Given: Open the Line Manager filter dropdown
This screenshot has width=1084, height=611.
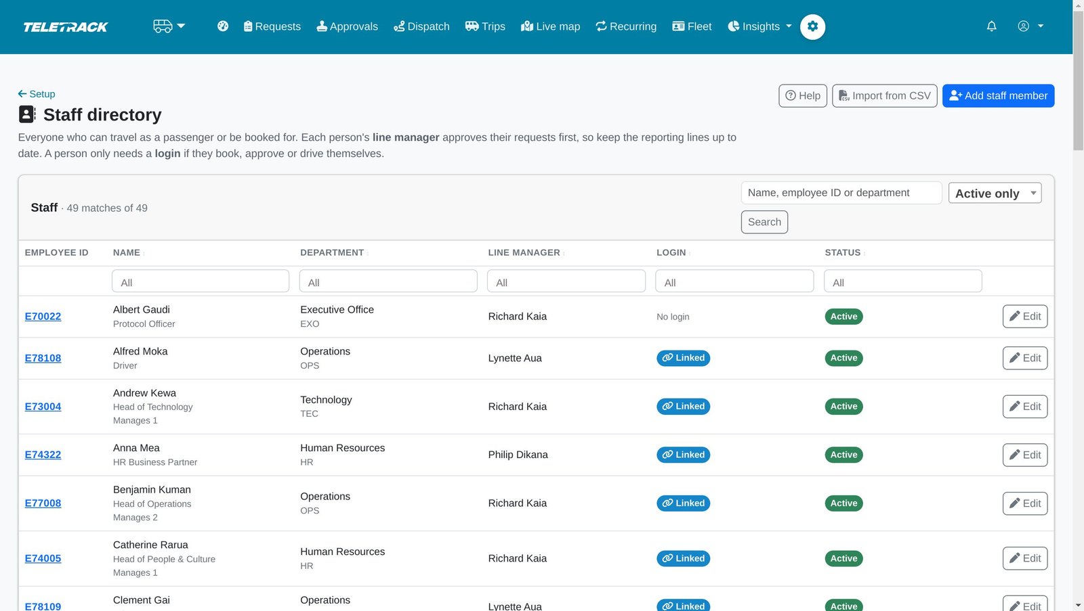Looking at the screenshot, I should click(566, 281).
